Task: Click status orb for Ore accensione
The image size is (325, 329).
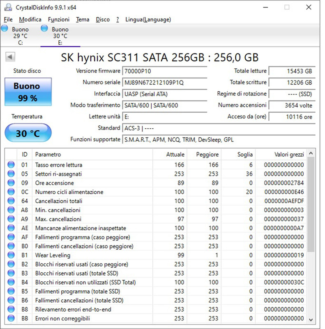Action: click(11, 183)
